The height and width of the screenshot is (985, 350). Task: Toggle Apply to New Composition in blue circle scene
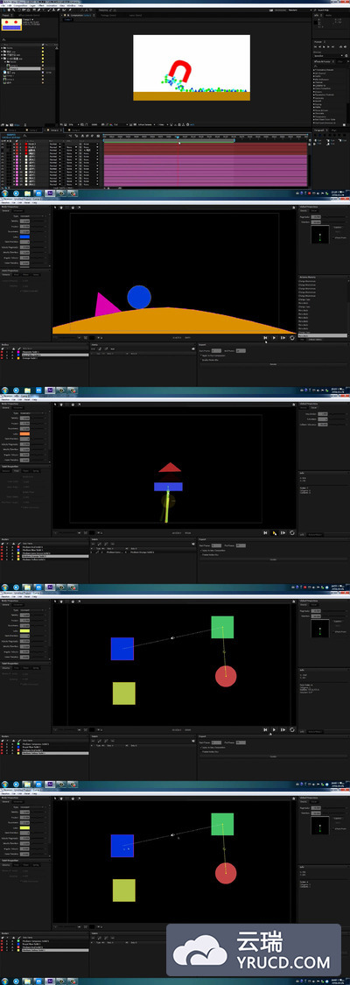(200, 356)
